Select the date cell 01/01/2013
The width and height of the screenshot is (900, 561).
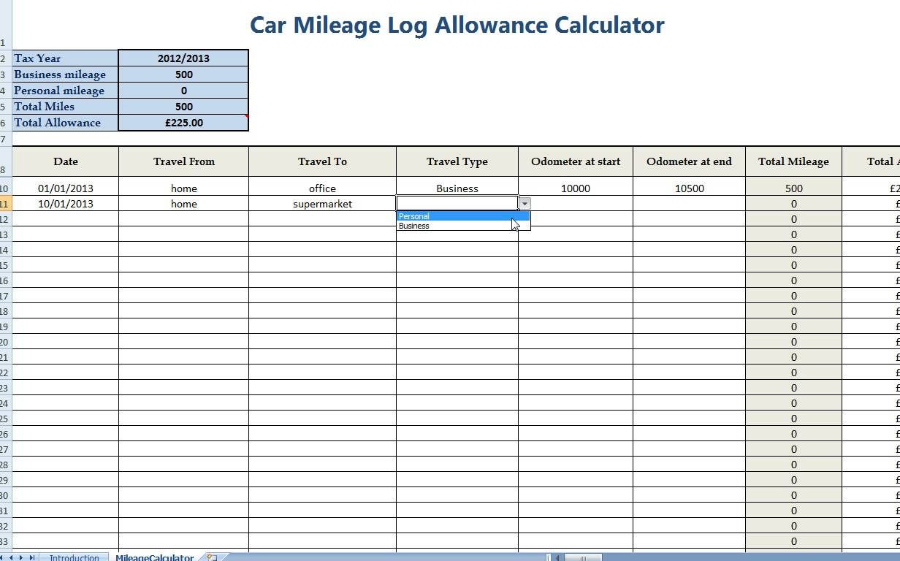click(65, 188)
